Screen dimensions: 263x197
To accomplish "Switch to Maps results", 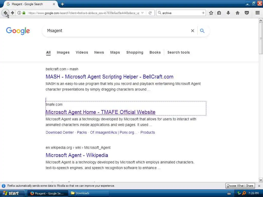I will [x=115, y=52].
